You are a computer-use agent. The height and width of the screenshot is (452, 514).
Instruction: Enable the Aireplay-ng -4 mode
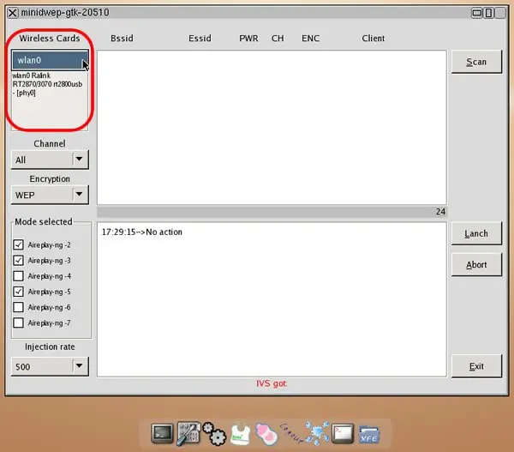coord(18,276)
